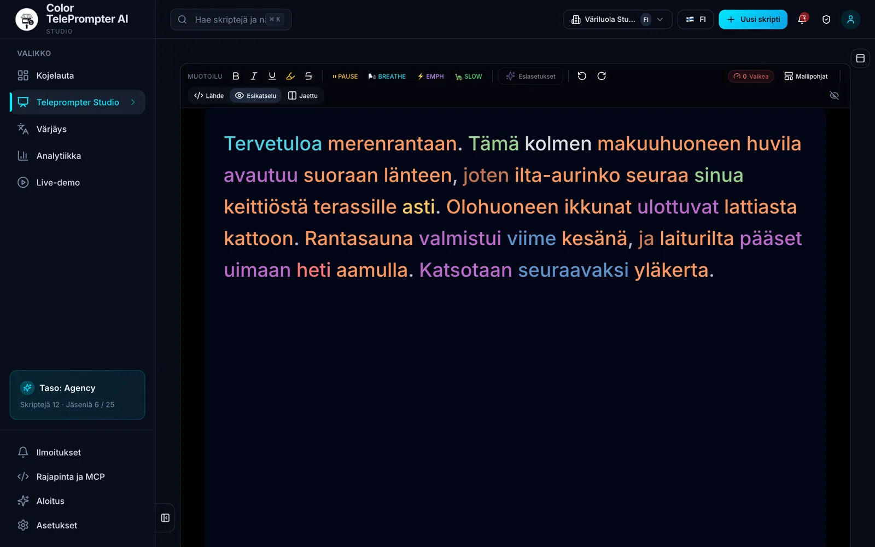
Task: Undo the last edit
Action: coord(582,76)
